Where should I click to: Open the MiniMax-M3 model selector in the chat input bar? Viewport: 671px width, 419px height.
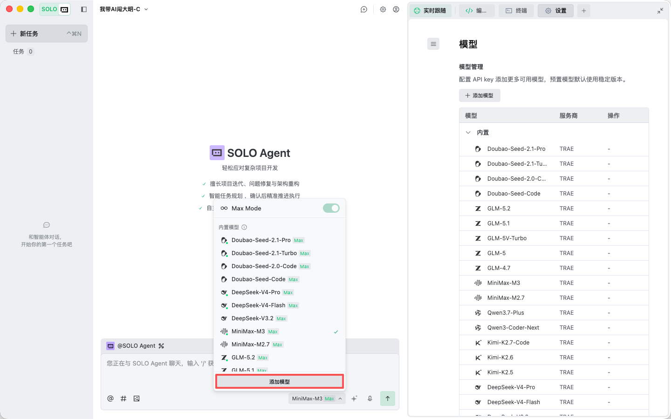pos(317,399)
